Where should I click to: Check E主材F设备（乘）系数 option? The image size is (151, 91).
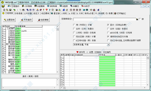[74, 40]
